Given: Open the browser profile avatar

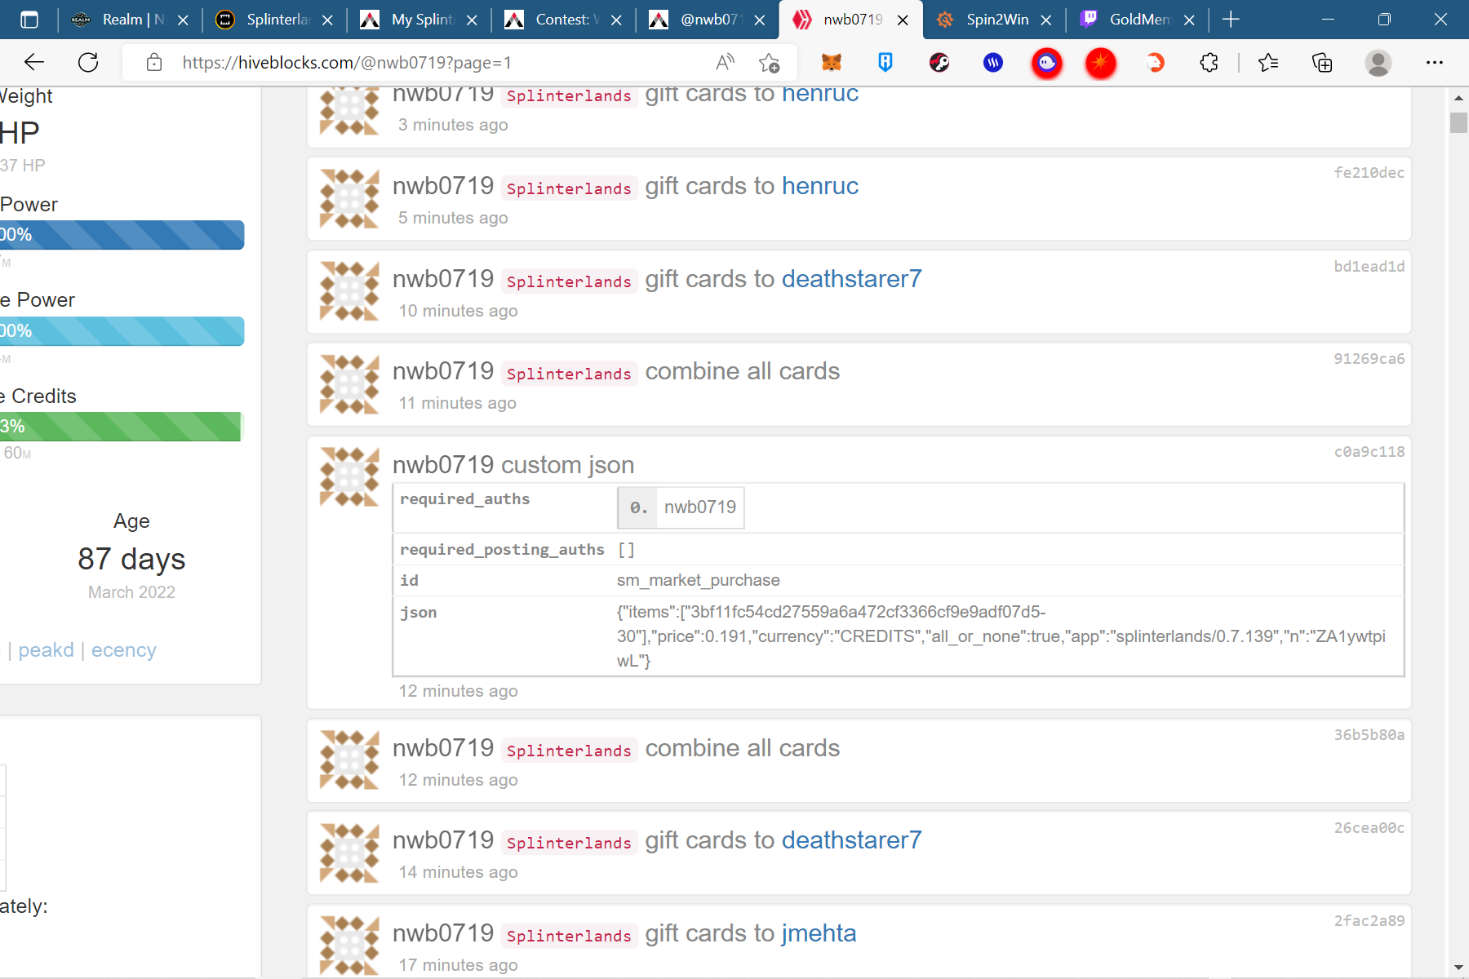Looking at the screenshot, I should [x=1378, y=63].
